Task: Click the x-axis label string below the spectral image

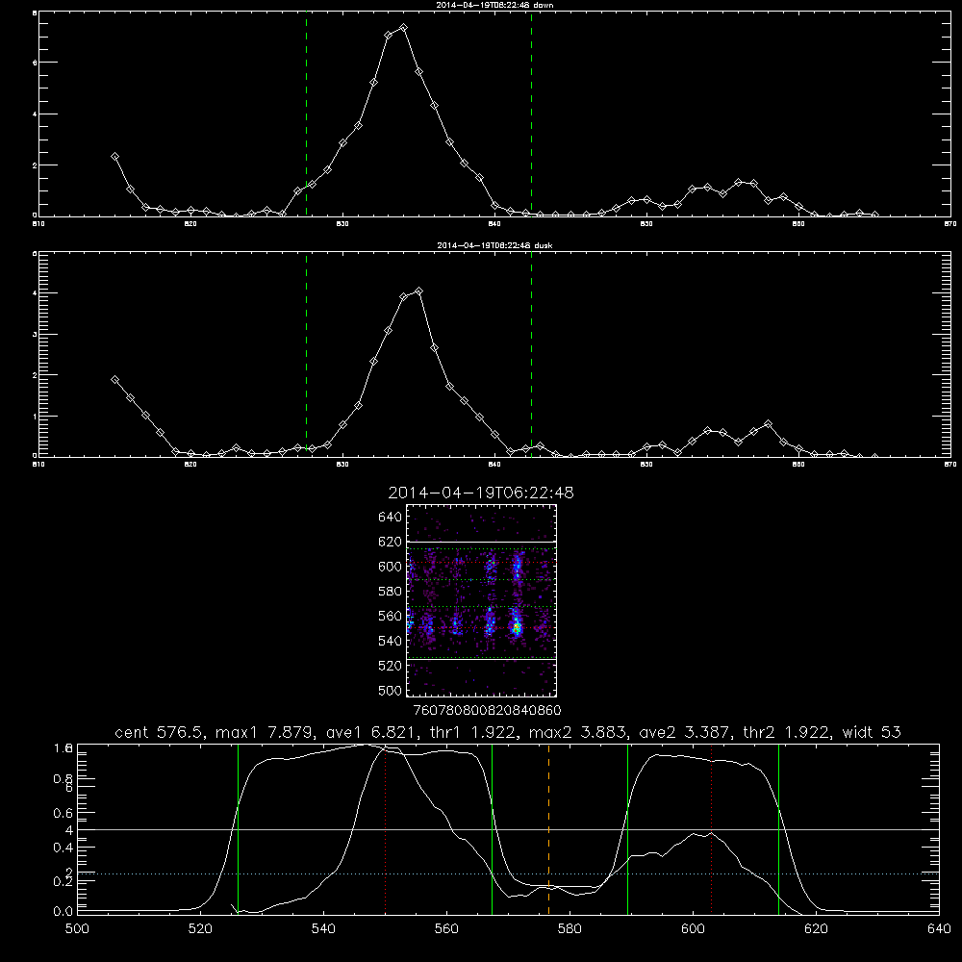Action: click(487, 710)
